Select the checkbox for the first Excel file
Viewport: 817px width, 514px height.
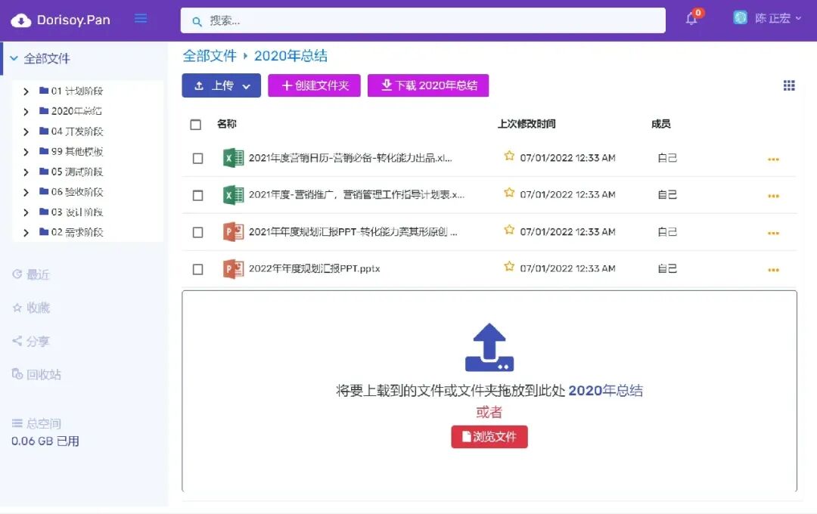tap(198, 158)
